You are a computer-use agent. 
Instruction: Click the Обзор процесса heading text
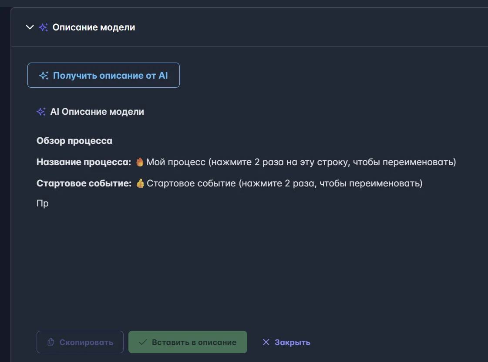(x=74, y=141)
